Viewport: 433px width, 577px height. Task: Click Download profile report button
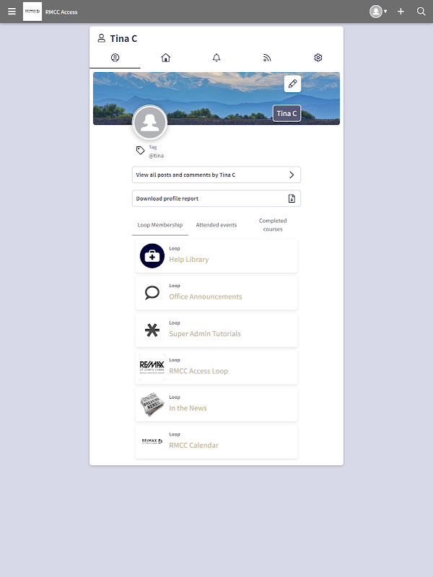(x=216, y=198)
